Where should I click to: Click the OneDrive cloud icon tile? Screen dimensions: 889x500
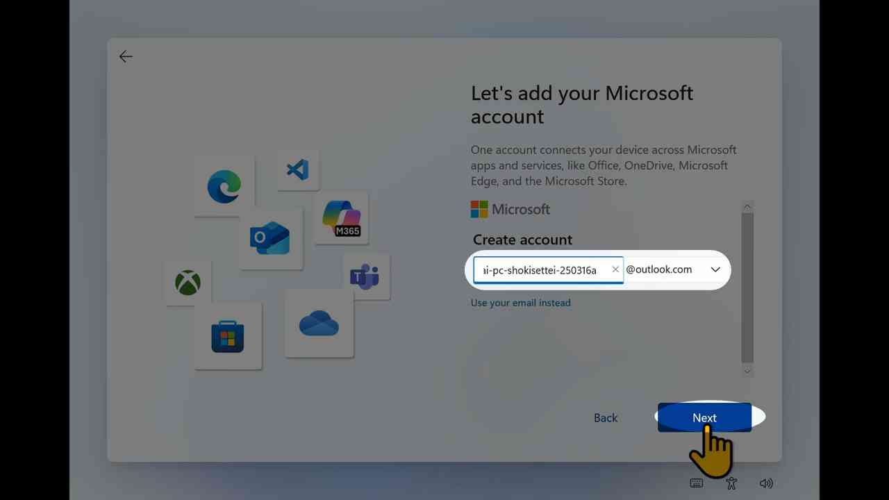(x=319, y=324)
